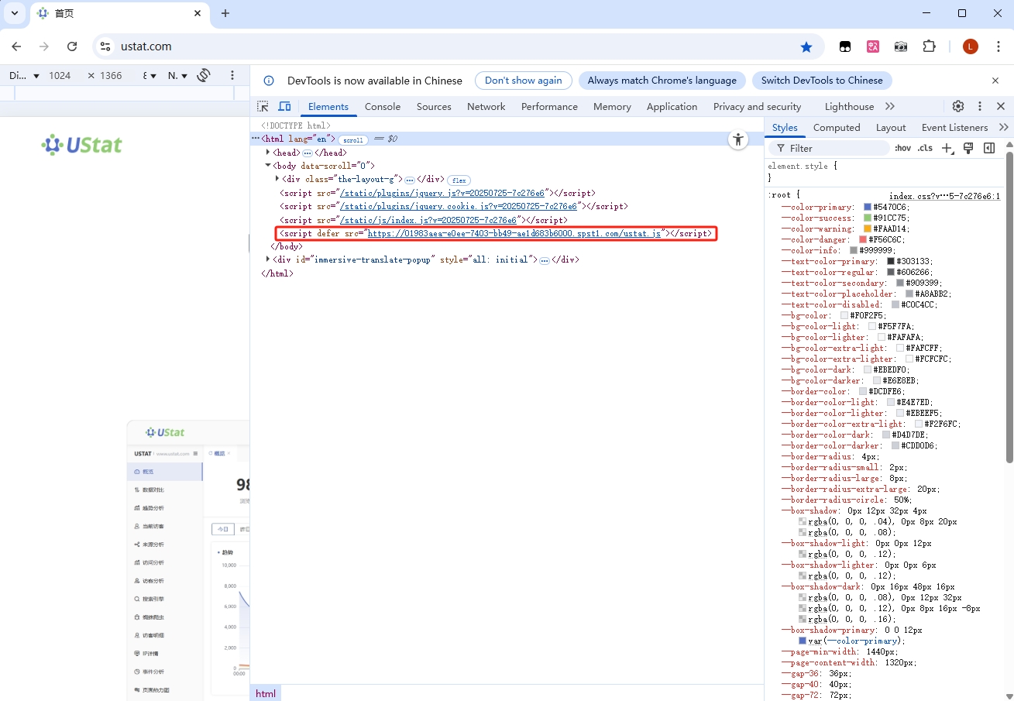Show more Styles sidebar tabs
Screen dimensions: 1014x701
1004,127
